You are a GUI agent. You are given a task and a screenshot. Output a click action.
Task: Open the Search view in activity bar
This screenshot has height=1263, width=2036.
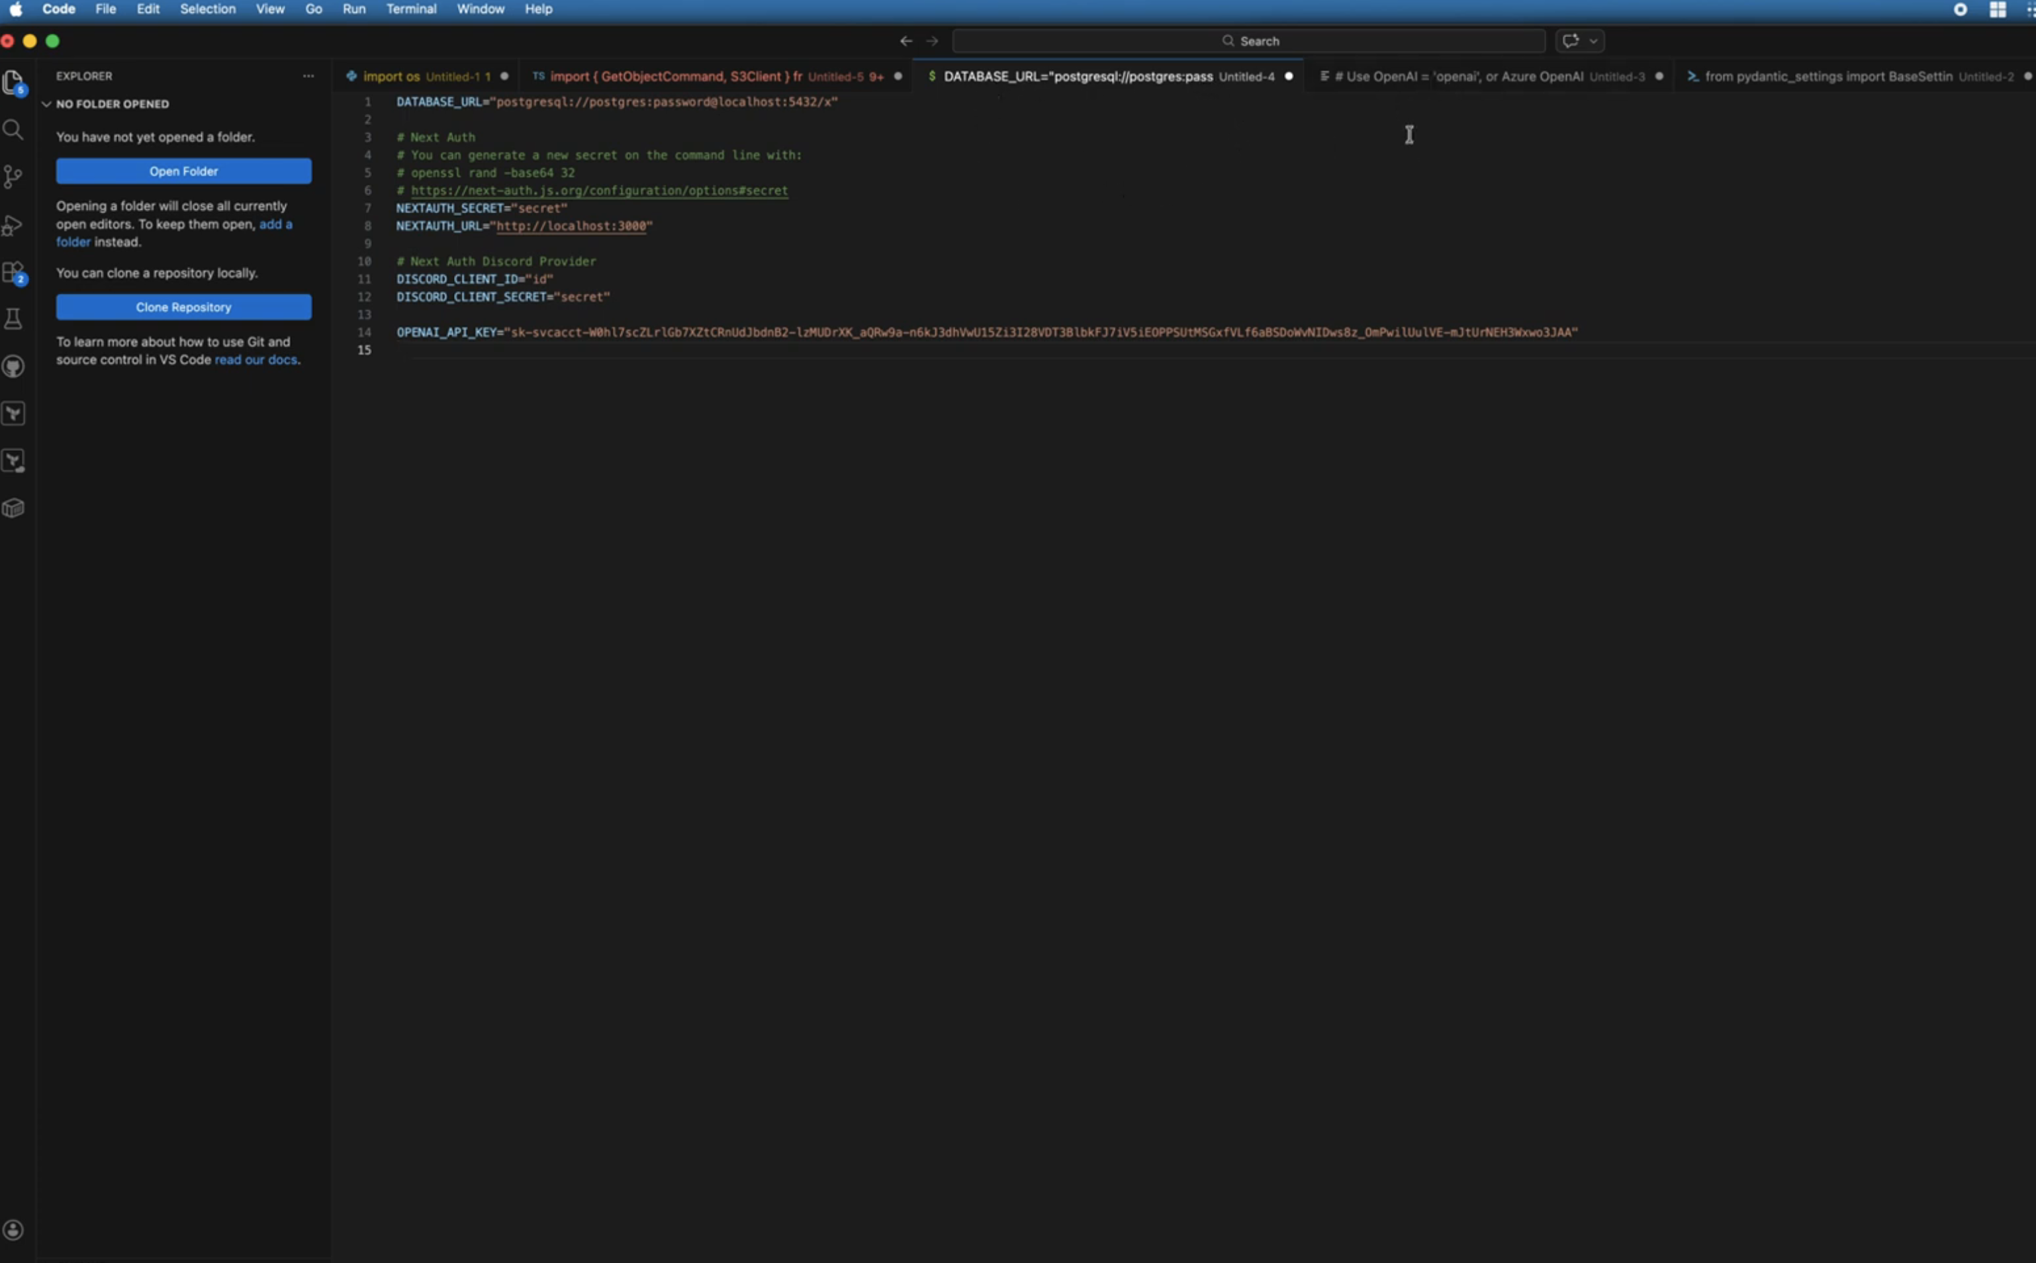tap(13, 130)
